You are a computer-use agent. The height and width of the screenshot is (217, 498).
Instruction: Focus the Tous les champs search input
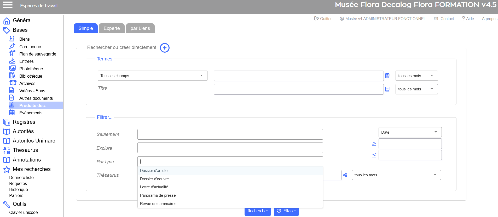tap(299, 76)
